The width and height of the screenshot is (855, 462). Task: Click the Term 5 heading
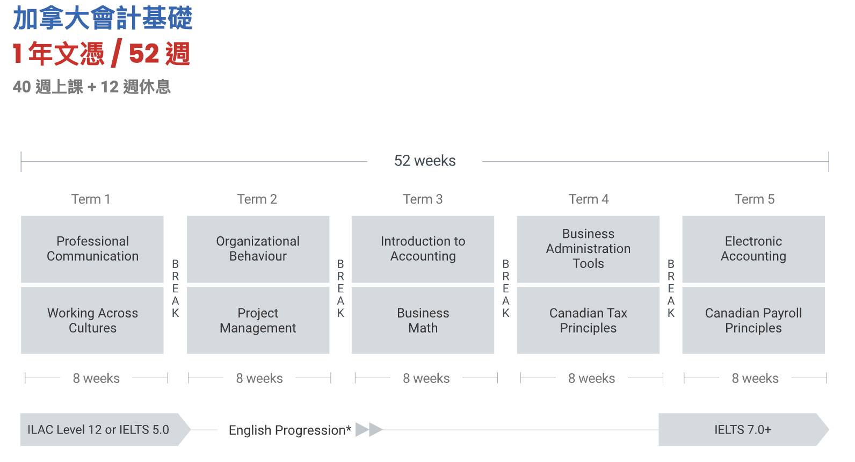point(755,199)
